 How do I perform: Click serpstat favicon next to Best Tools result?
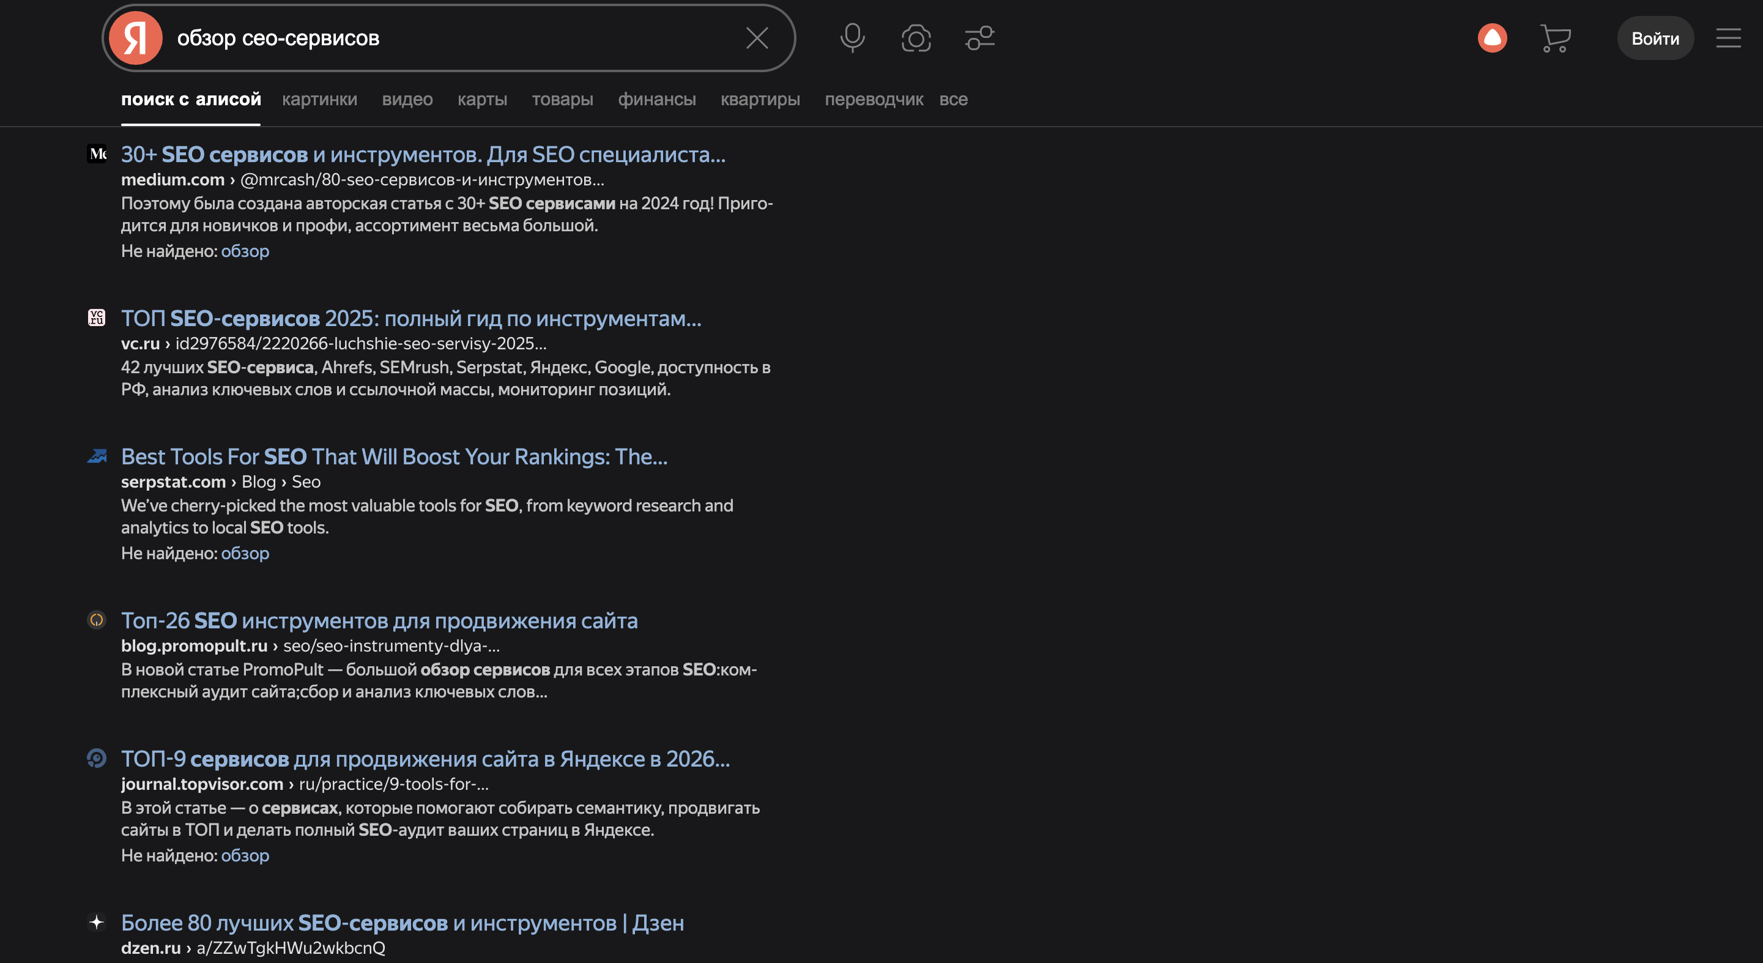(97, 456)
